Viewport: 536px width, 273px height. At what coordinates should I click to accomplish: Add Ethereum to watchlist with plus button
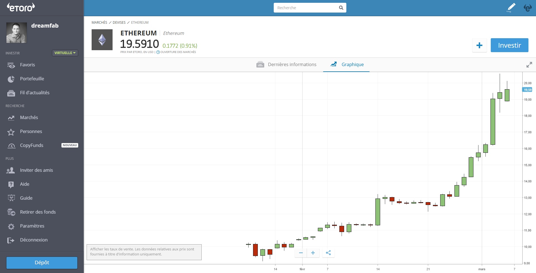pyautogui.click(x=479, y=45)
